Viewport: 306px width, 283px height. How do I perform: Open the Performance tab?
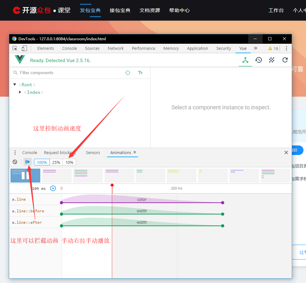pos(143,48)
